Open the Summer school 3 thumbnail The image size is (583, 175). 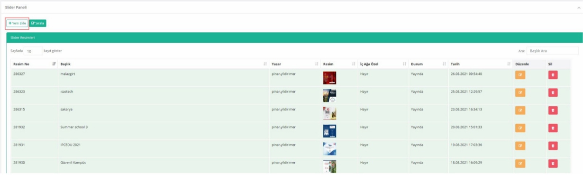coord(329,131)
